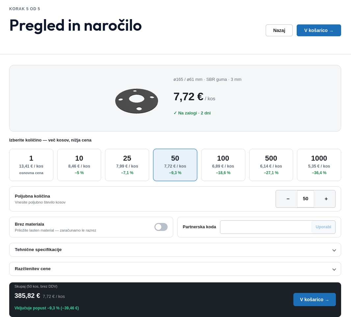The width and height of the screenshot is (351, 317).
Task: Click the Uporabi button
Action: click(x=323, y=227)
